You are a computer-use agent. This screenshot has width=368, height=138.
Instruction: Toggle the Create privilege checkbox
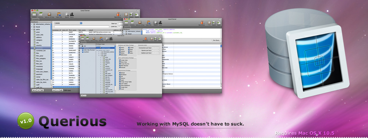point(128,47)
